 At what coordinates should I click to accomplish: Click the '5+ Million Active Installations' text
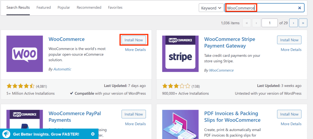[31, 94]
